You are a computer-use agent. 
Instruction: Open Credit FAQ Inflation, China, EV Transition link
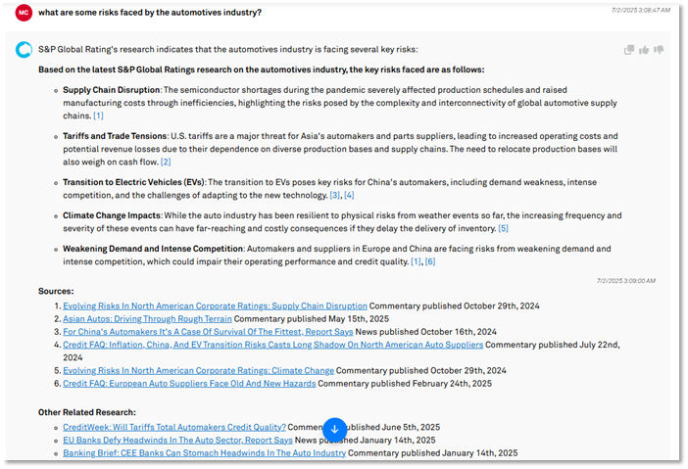(x=272, y=345)
